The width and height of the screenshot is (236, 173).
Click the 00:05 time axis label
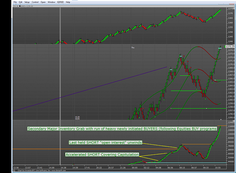tap(134, 168)
